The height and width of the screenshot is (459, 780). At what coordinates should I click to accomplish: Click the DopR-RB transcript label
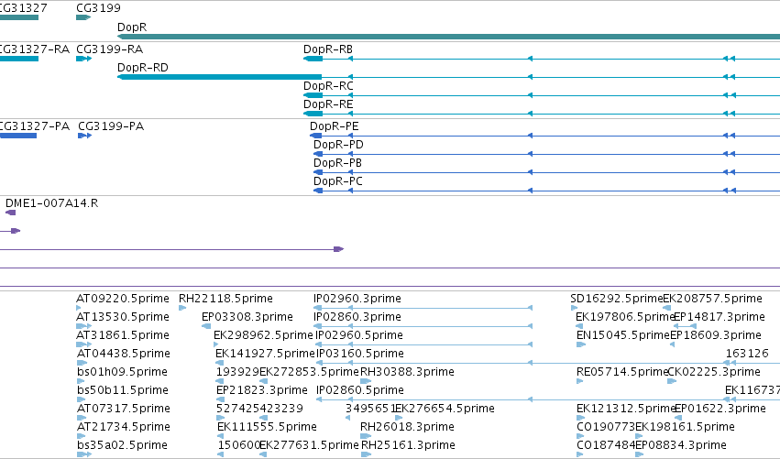(328, 49)
